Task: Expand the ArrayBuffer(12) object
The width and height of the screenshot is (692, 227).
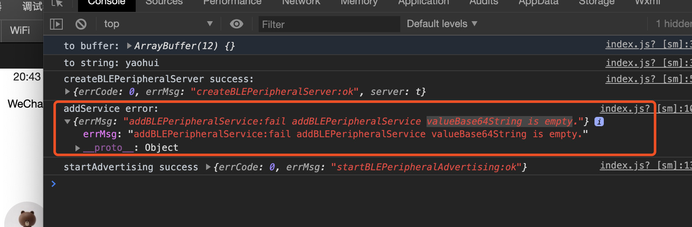Action: point(129,46)
